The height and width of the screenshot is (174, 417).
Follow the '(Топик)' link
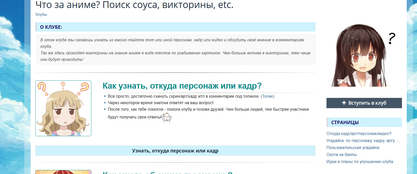[x=268, y=96]
